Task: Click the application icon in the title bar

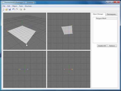Action: pyautogui.click(x=3, y=3)
